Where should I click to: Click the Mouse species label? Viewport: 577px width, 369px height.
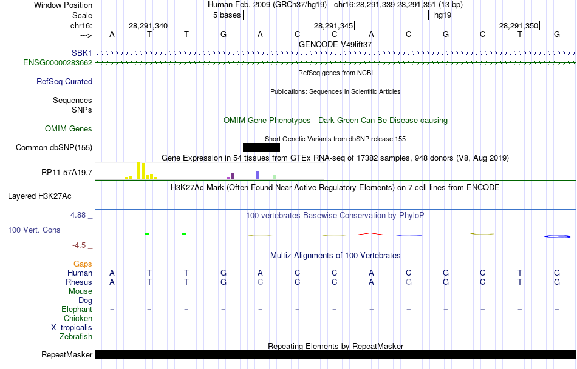(x=80, y=291)
